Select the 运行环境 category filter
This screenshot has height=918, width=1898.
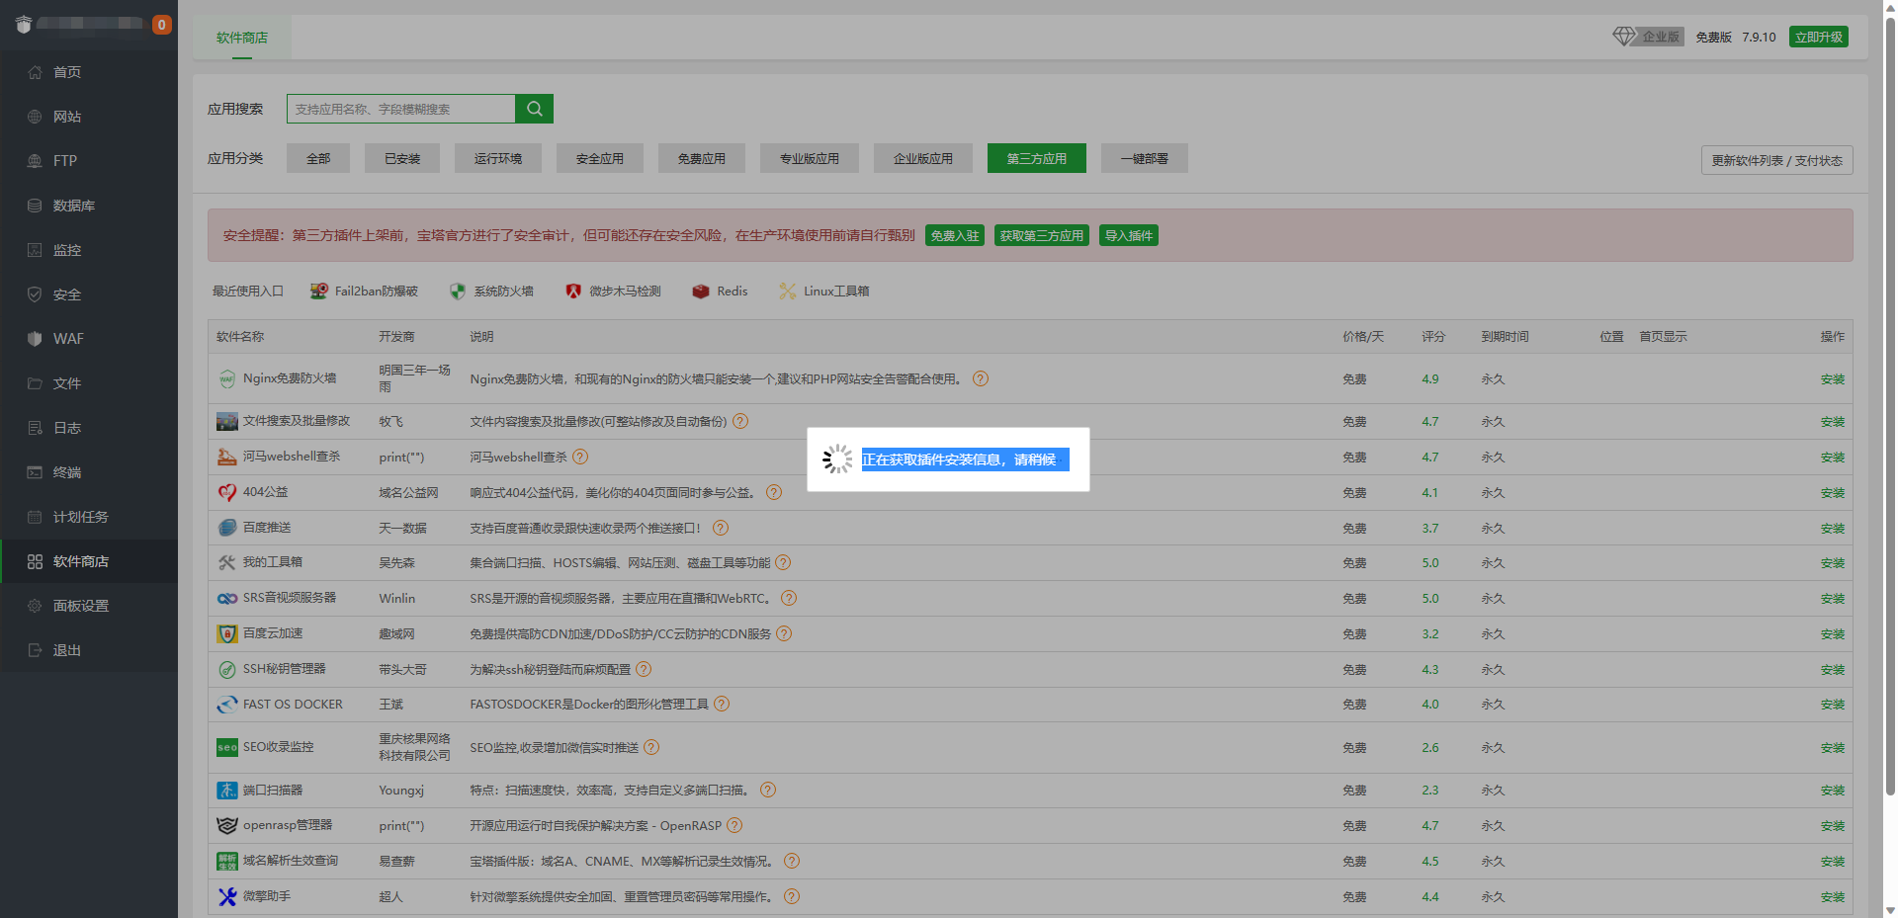pyautogui.click(x=498, y=158)
